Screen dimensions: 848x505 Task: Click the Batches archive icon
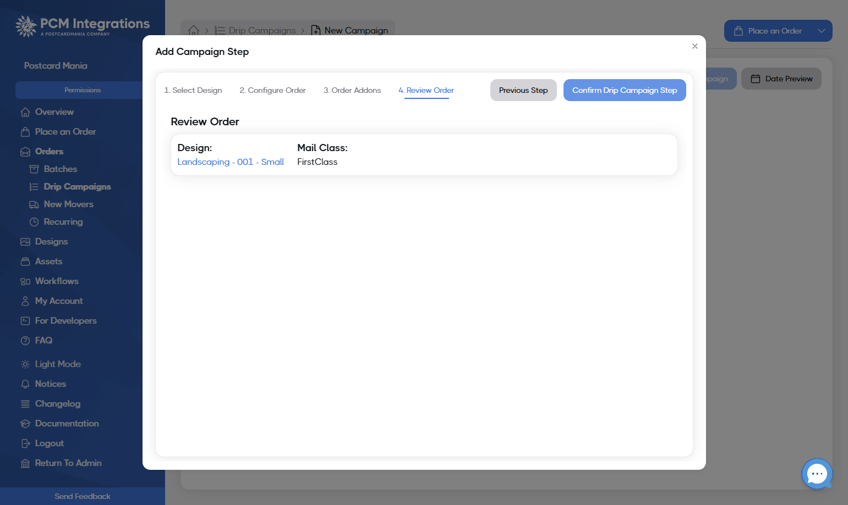(34, 169)
